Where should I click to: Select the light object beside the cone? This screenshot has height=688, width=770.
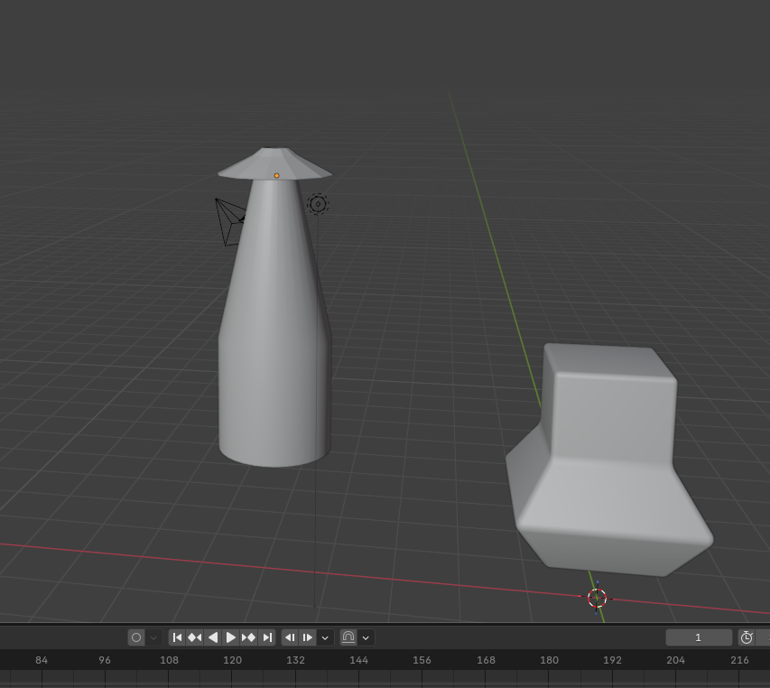coord(319,204)
